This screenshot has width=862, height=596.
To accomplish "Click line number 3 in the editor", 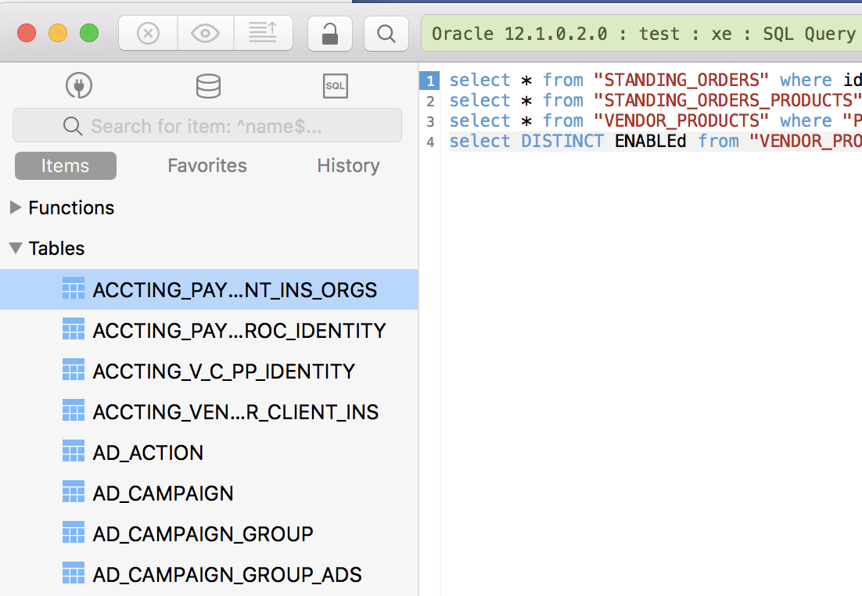I will click(x=429, y=120).
